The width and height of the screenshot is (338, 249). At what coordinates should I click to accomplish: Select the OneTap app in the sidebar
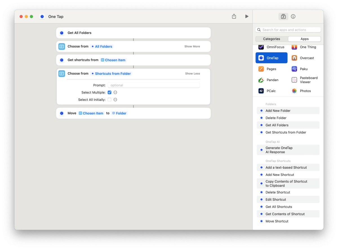(271, 58)
